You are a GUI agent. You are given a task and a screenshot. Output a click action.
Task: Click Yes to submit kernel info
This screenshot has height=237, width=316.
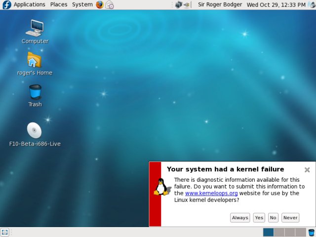point(259,218)
